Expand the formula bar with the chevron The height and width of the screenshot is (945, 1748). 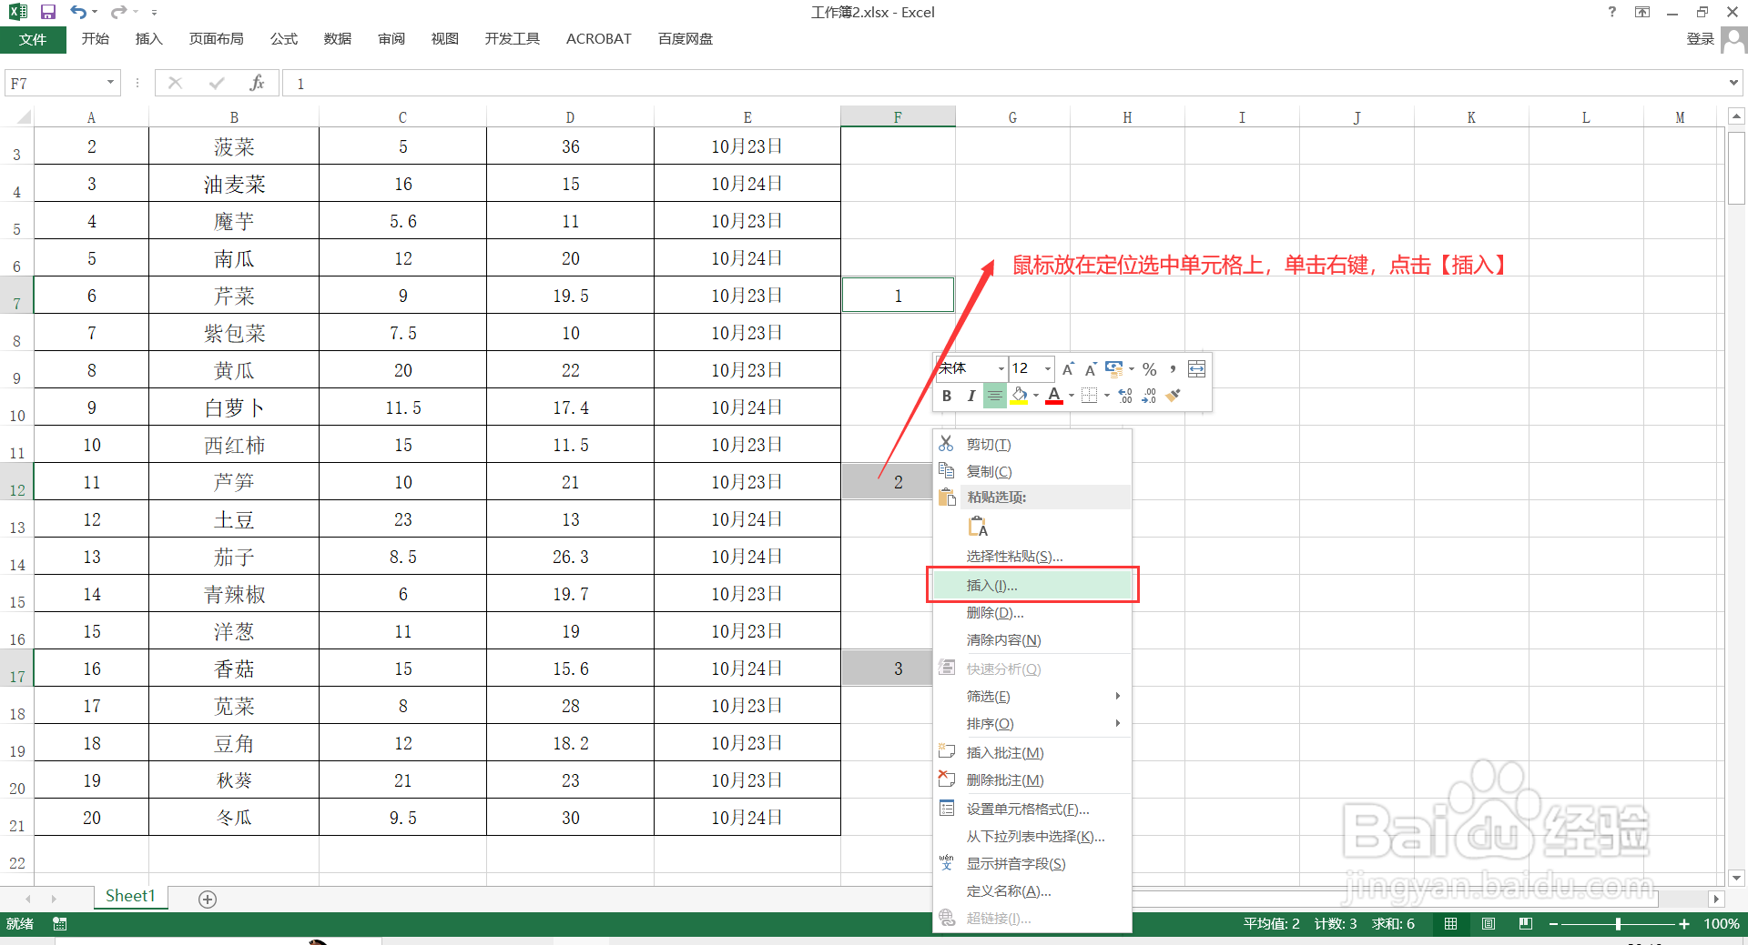[1733, 83]
